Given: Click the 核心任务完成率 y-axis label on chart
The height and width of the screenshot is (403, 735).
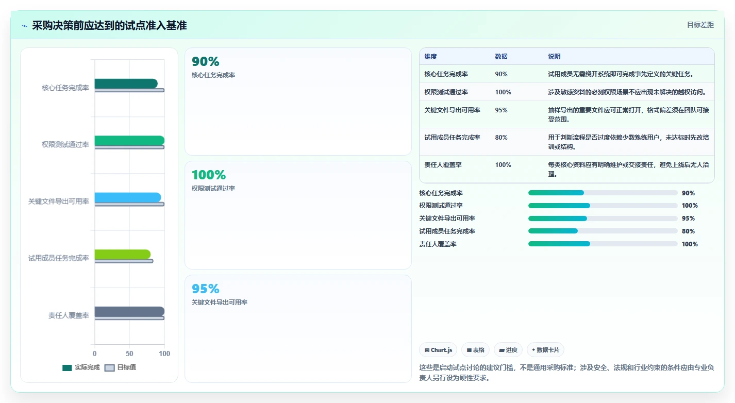Looking at the screenshot, I should (x=65, y=88).
